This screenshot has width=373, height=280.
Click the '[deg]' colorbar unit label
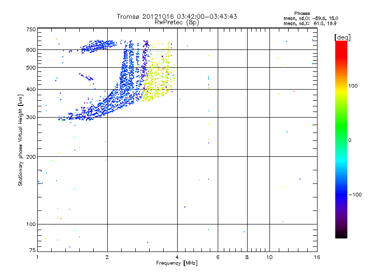(342, 37)
